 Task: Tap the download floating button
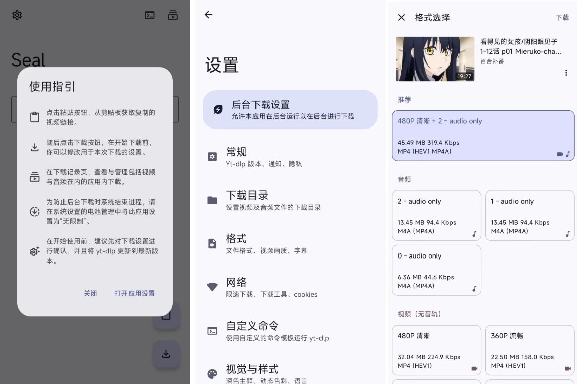166,354
